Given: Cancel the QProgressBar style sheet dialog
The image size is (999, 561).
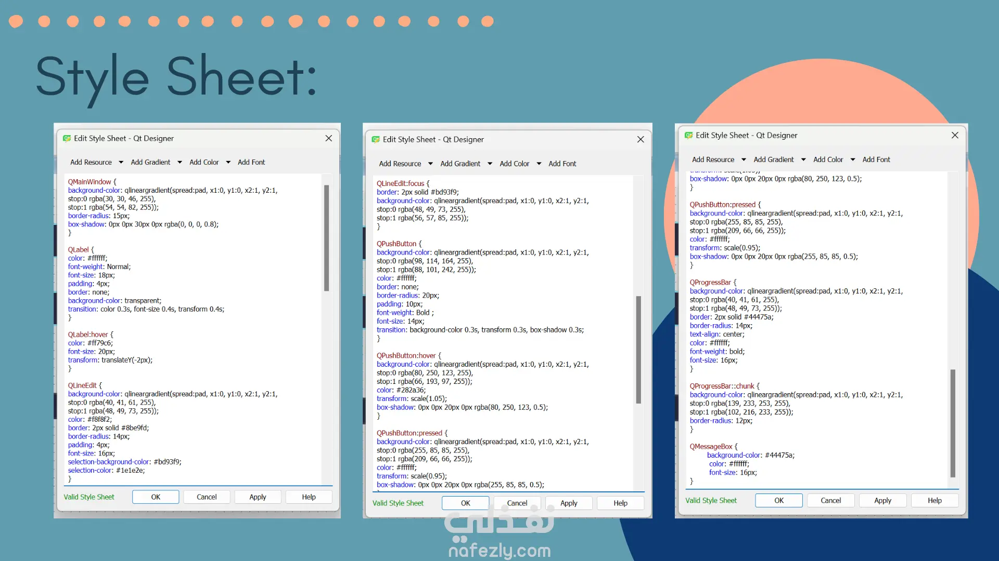Looking at the screenshot, I should (x=831, y=501).
